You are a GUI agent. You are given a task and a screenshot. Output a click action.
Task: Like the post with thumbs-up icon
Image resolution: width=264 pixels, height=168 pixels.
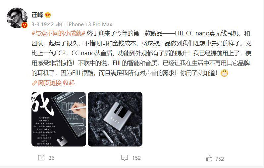tap(209, 158)
